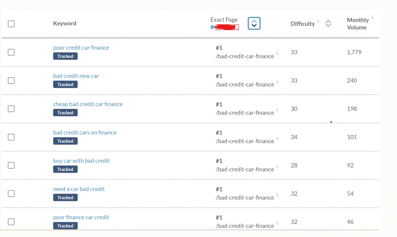Click the Monthly Volume column header
This screenshot has height=237, width=397.
tap(357, 24)
